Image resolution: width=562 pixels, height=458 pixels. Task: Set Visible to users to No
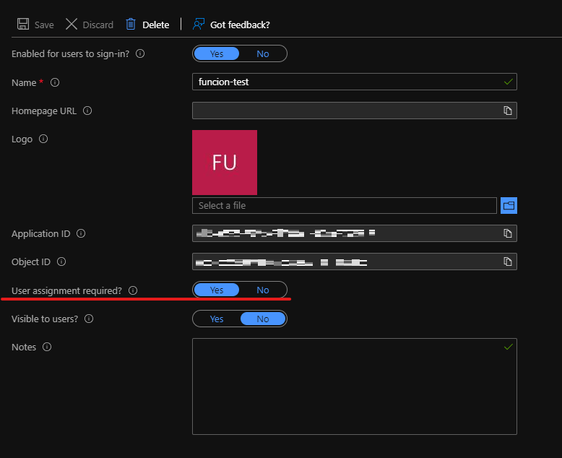[263, 319]
